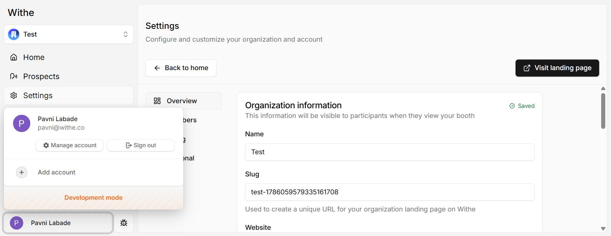Click the Name input field
This screenshot has height=236, width=611.
pos(390,152)
